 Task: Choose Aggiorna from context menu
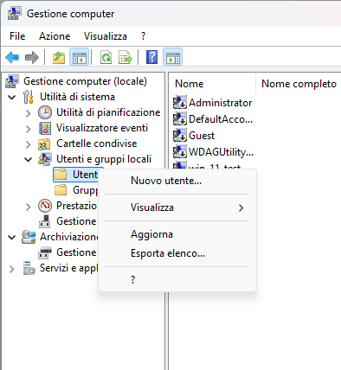tap(177, 234)
